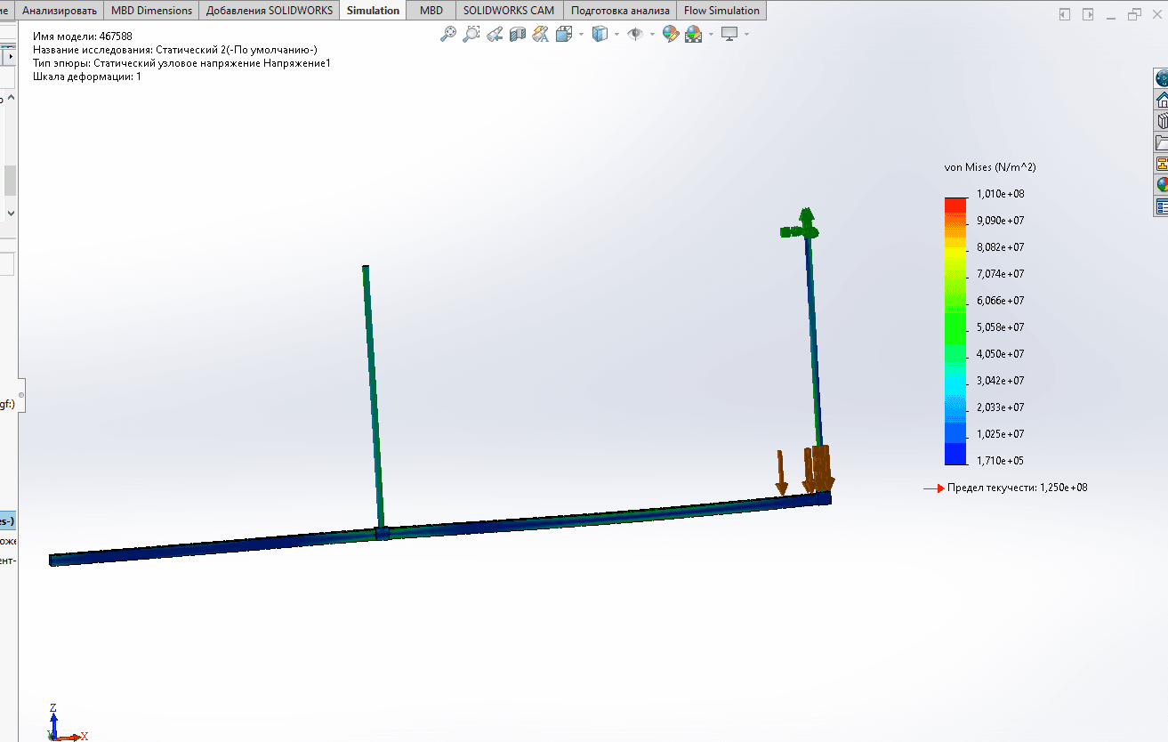Open the View Settings monitor dropdown arrow
1168x742 pixels.
pos(746,35)
